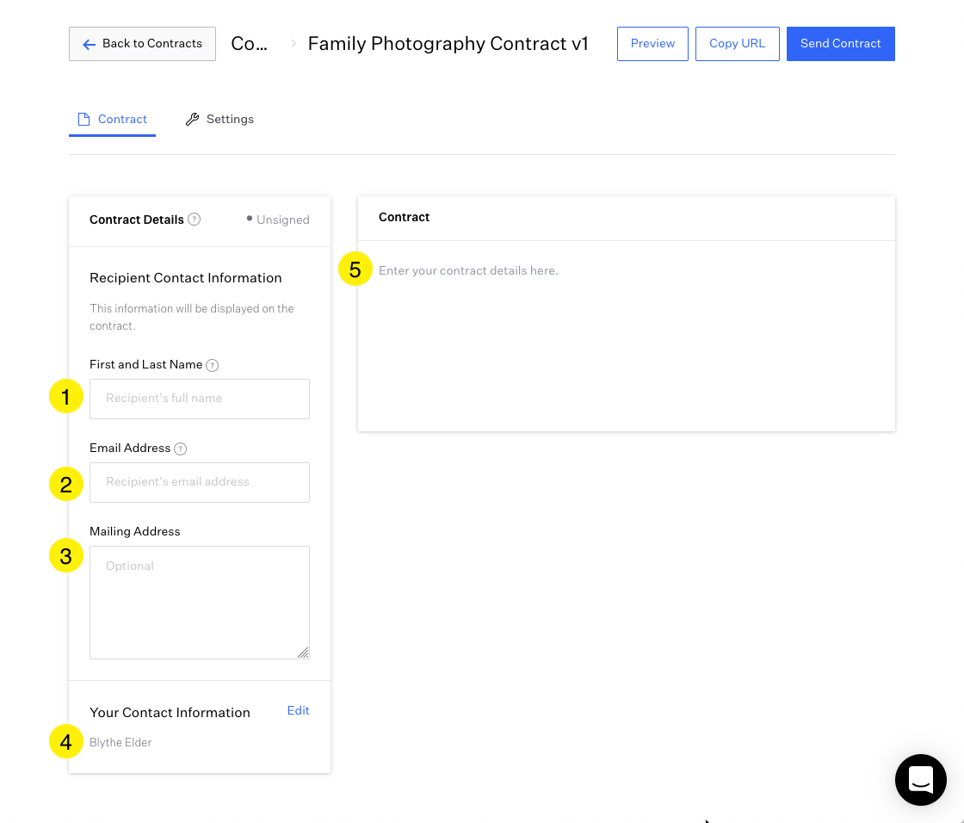Viewport: 964px width, 823px height.
Task: Click the Unsigned status indicator
Action: click(278, 220)
